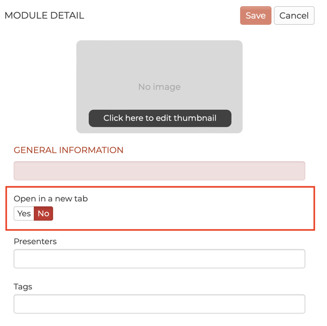Select No for open in new tab
Screen dimensions: 327x326
pos(43,214)
